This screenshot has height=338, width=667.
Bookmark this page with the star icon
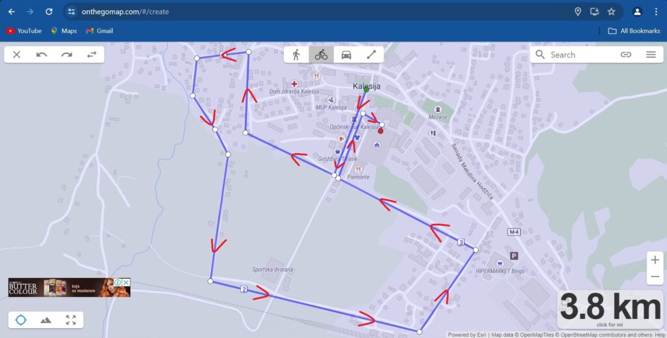pyautogui.click(x=611, y=12)
